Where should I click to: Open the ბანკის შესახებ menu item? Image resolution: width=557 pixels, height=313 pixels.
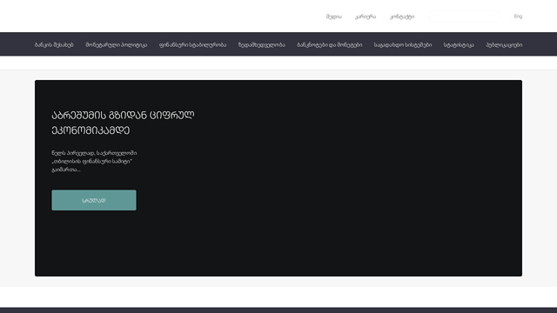(54, 44)
